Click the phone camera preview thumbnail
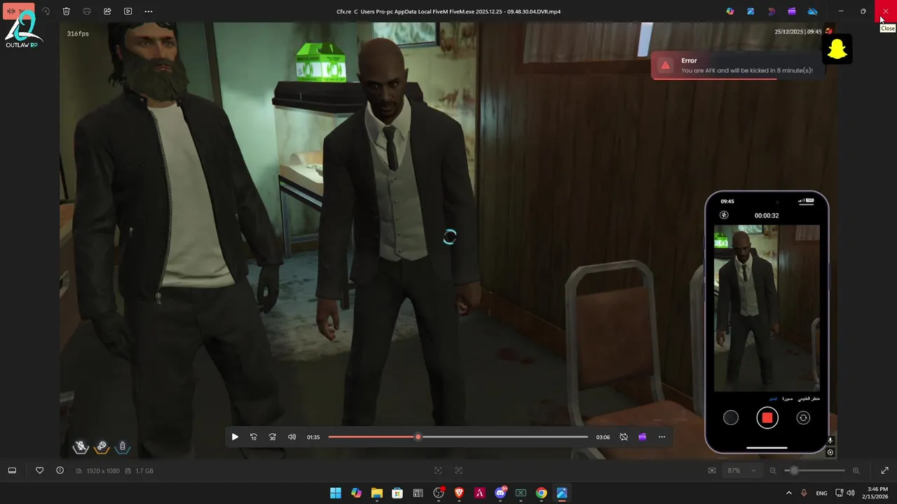The image size is (897, 504). (x=767, y=308)
